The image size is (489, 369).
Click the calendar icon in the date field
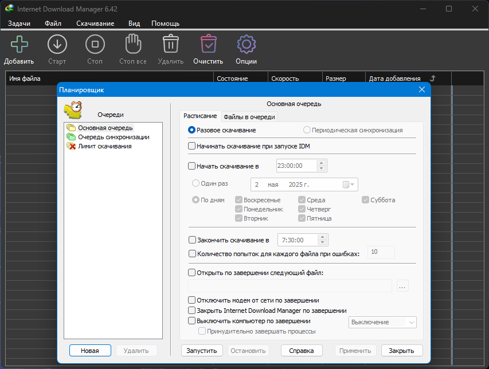pyautogui.click(x=346, y=185)
